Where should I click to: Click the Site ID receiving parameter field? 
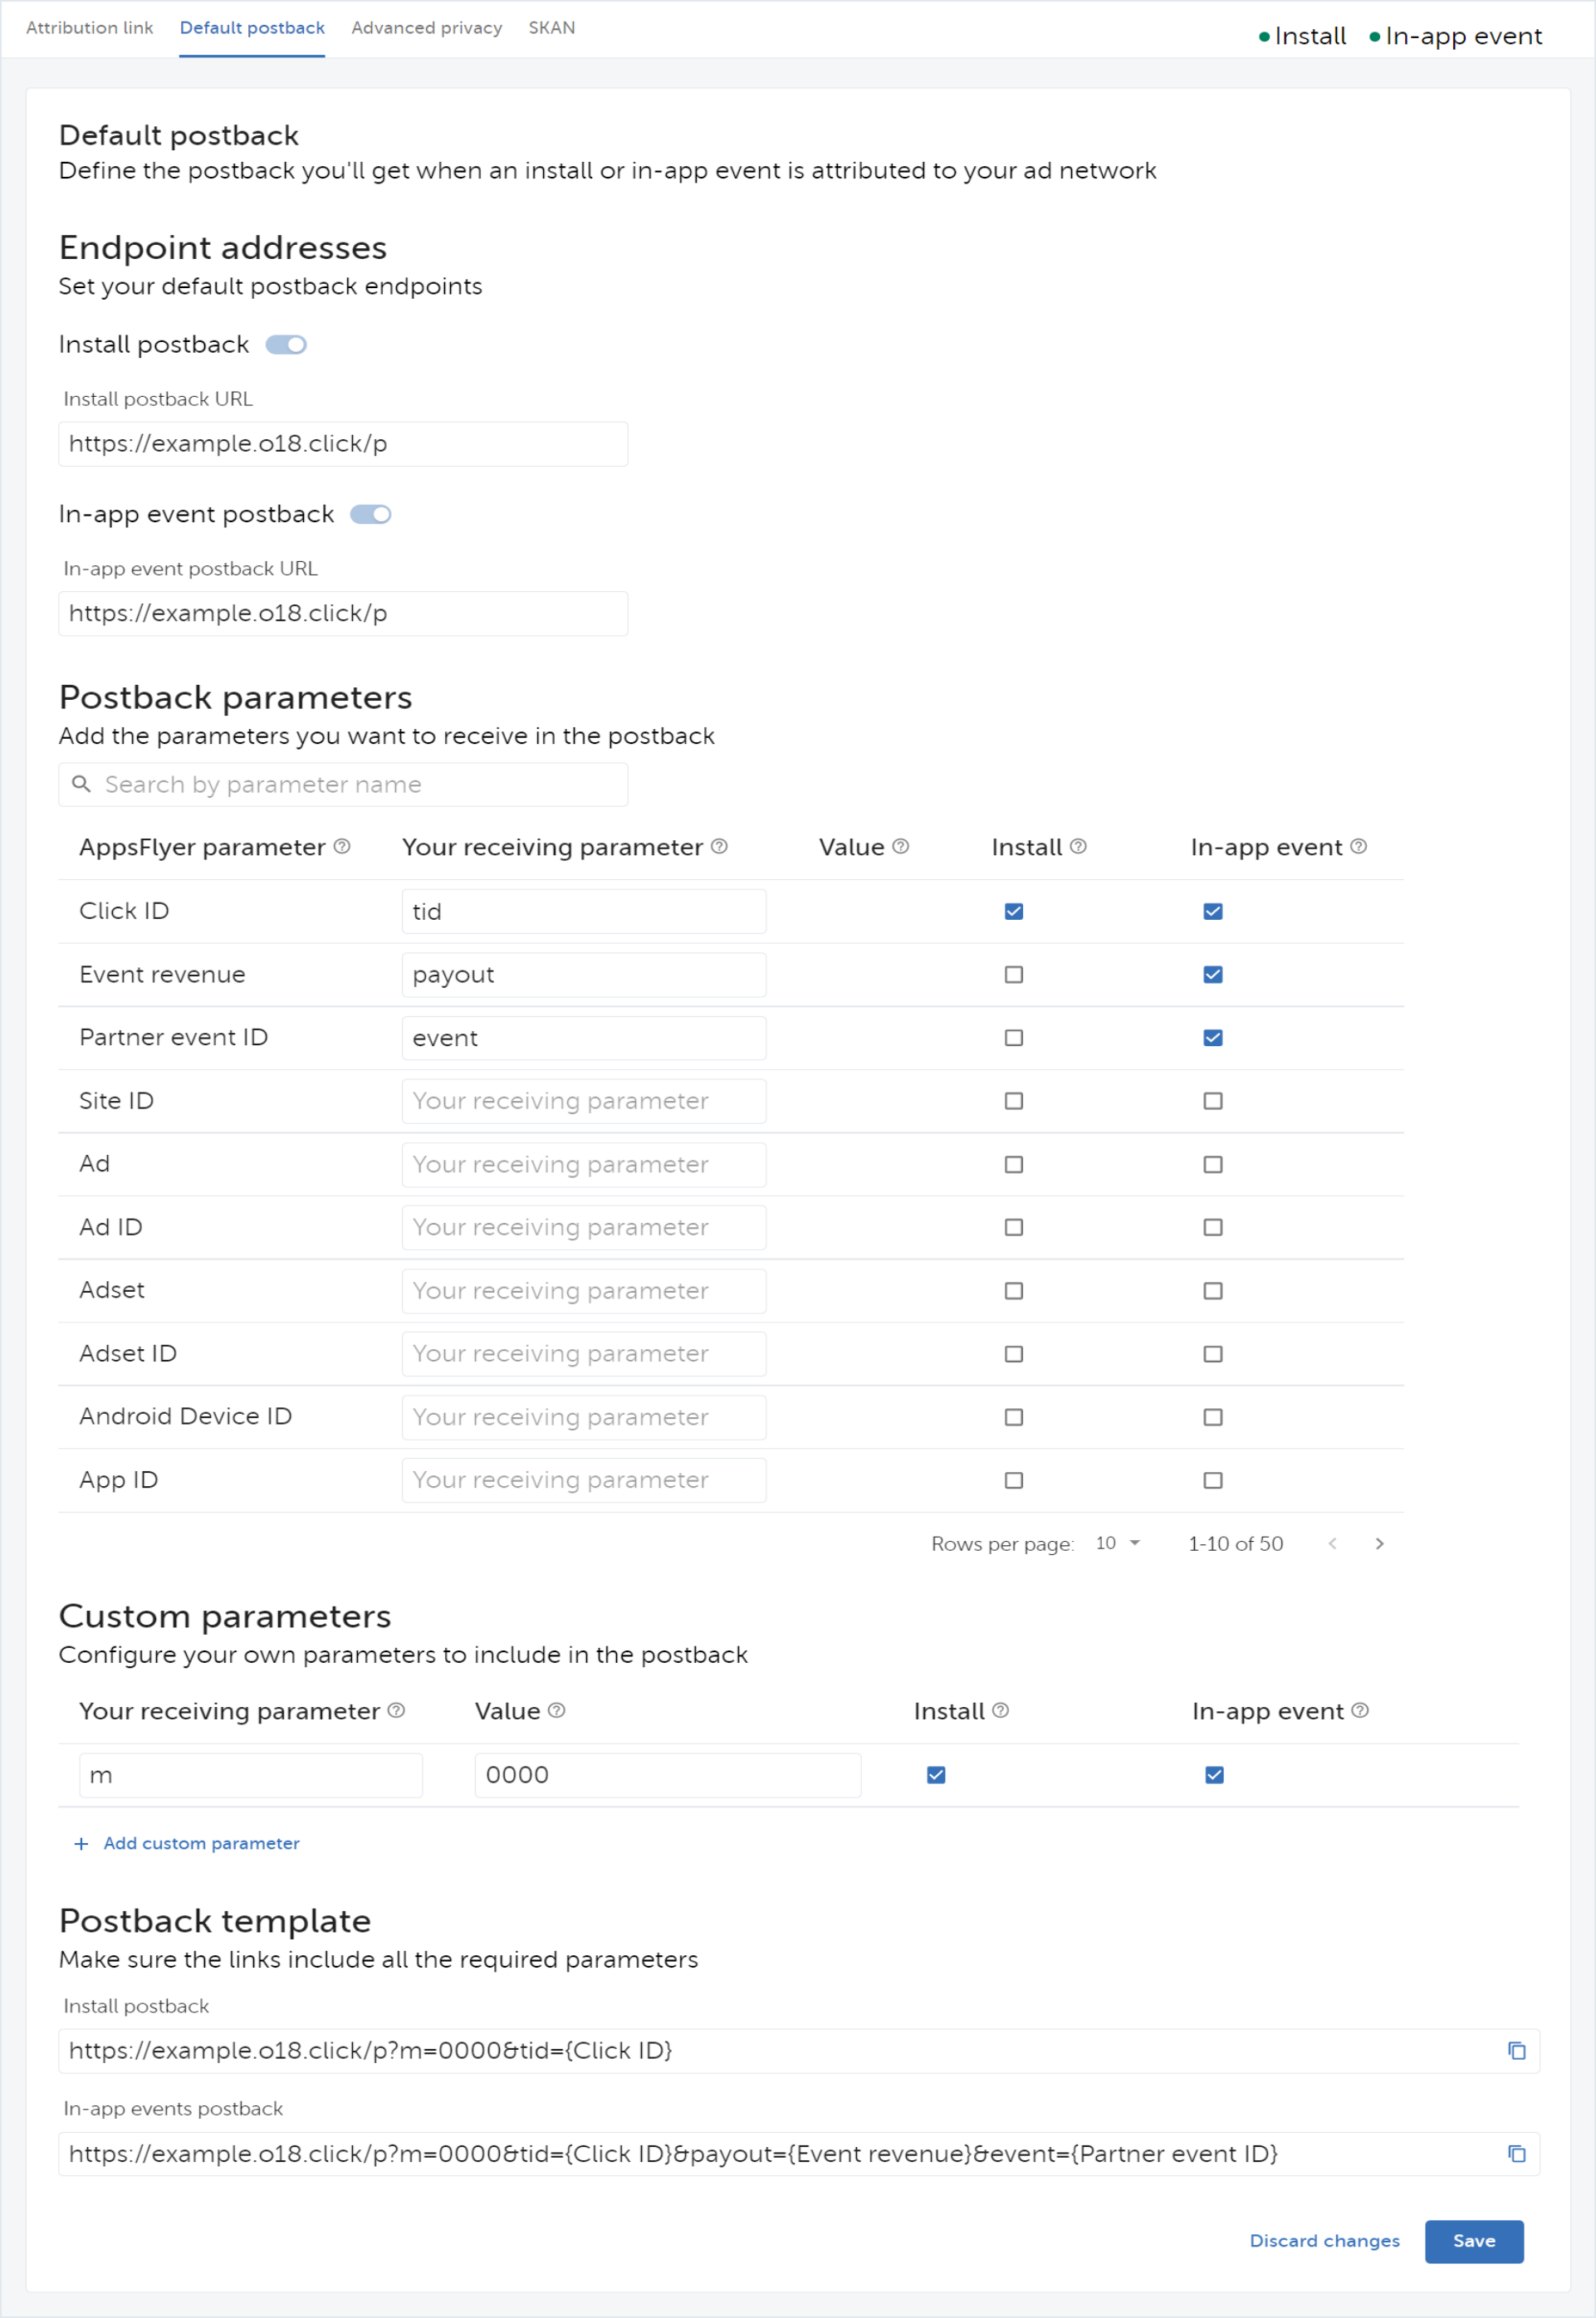(x=583, y=1101)
